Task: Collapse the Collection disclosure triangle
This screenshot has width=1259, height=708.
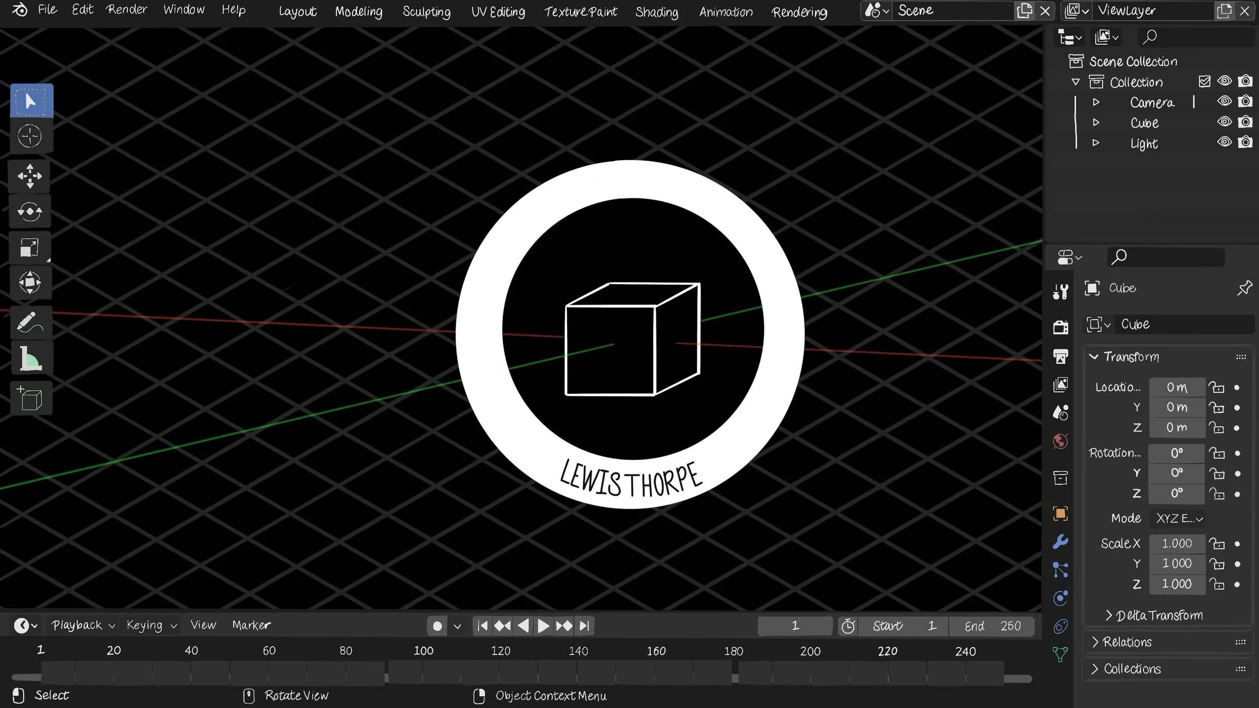Action: click(1076, 82)
